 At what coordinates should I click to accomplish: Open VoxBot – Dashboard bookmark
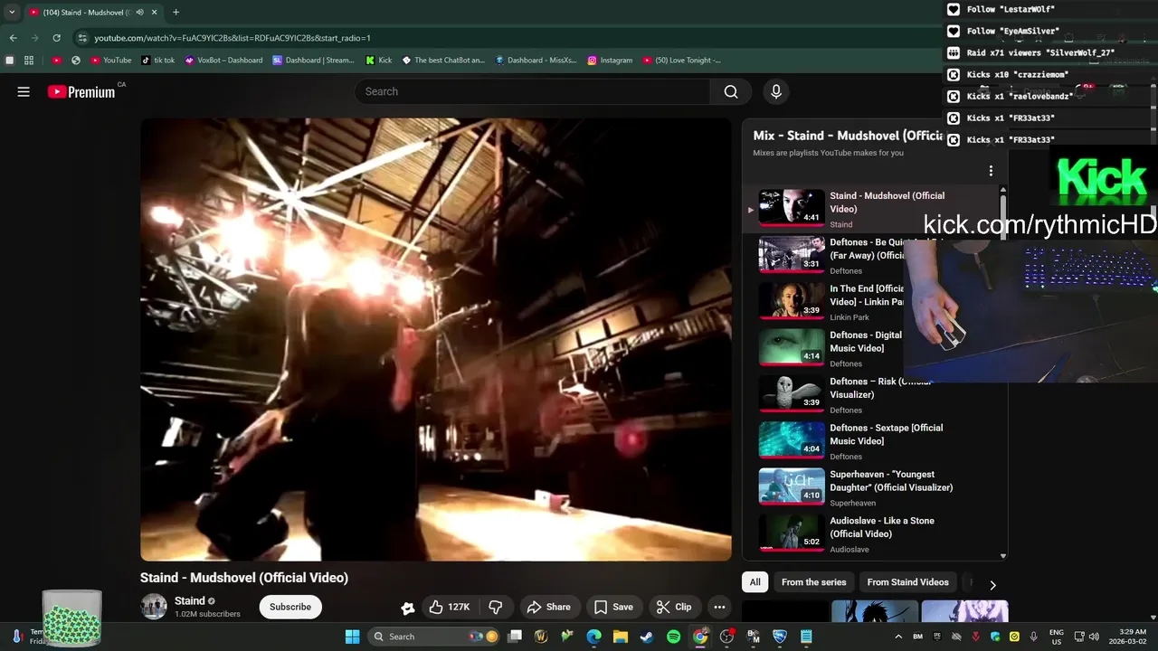point(223,61)
